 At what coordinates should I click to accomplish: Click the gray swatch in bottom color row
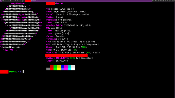pyautogui.click(x=48, y=69)
